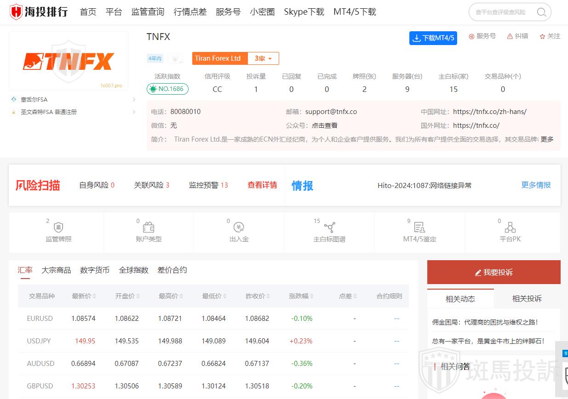Open the 平台PK compare icon

tap(510, 227)
